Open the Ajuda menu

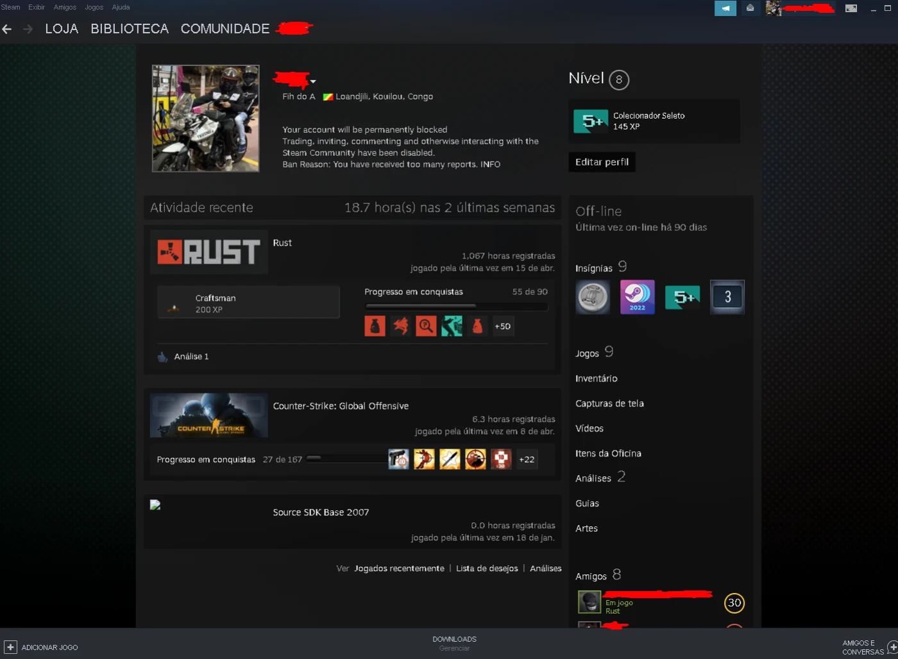pyautogui.click(x=121, y=8)
